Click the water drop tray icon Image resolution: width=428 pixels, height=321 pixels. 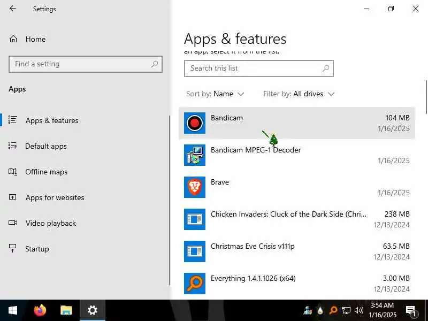(320, 310)
